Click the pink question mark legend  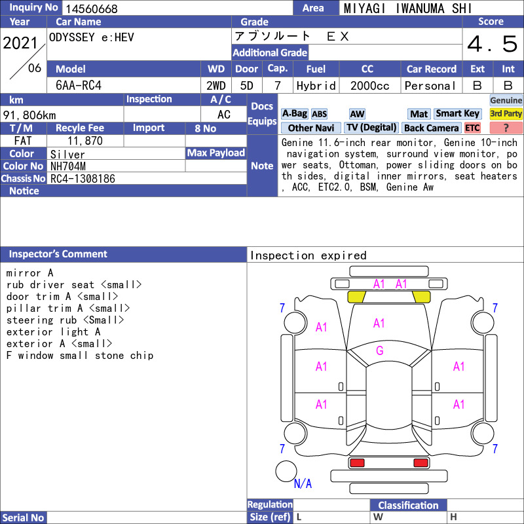coord(506,128)
